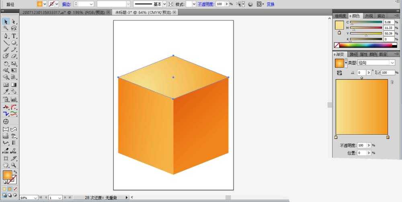Select the Hand tool

pos(6,165)
